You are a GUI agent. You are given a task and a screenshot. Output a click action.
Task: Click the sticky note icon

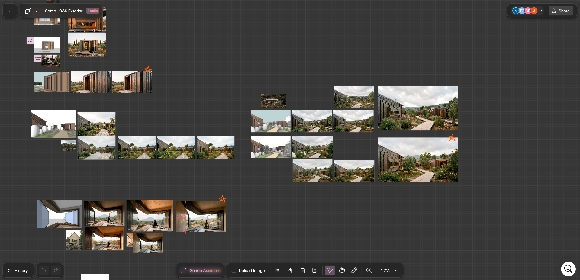pos(315,270)
